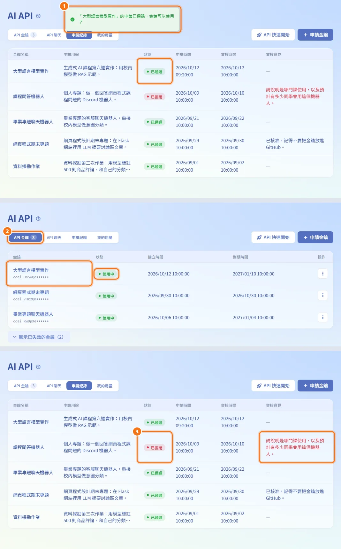Screen dimensions: 341x549
Task: Click API 快速開始 button in the top panel
Action: click(273, 35)
